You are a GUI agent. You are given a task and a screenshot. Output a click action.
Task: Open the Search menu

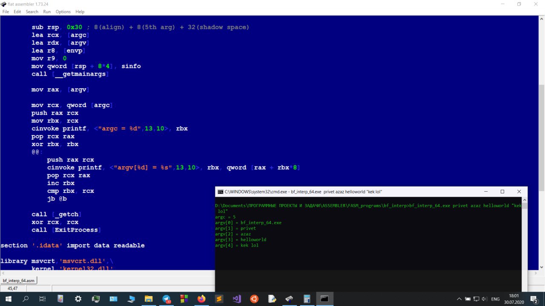[x=32, y=11]
